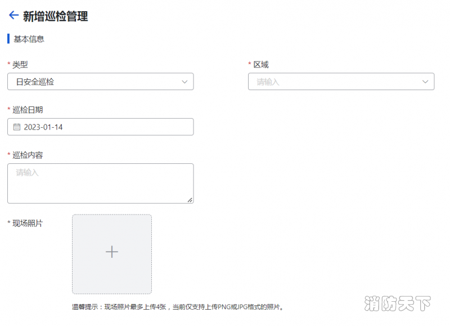Click the 基本信息 section heading
450x326 pixels.
click(x=29, y=39)
